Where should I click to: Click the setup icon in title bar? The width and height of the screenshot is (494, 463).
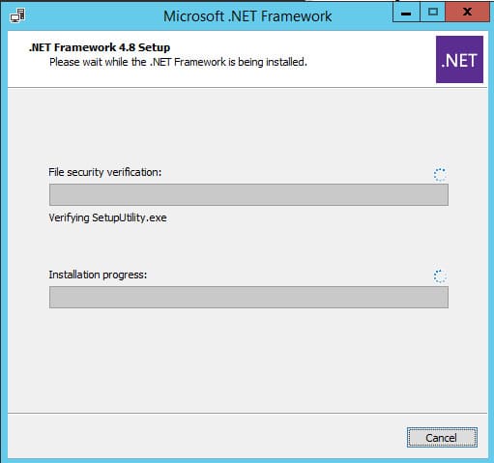[x=17, y=16]
